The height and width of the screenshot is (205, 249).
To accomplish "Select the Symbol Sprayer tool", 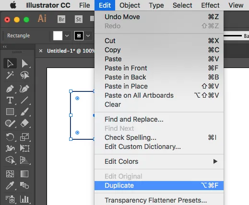I will 10,199.
